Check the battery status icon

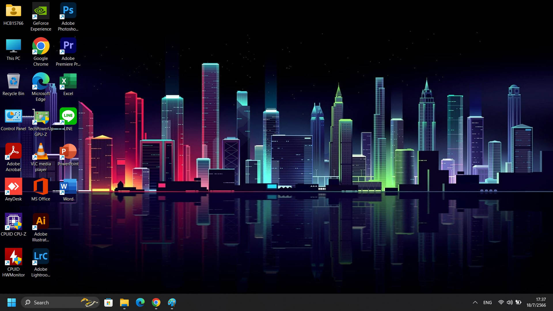[x=518, y=302]
